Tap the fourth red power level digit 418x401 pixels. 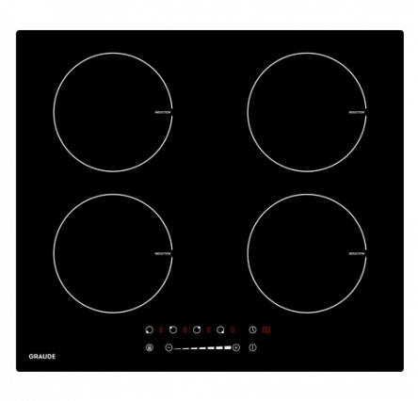coord(233,329)
